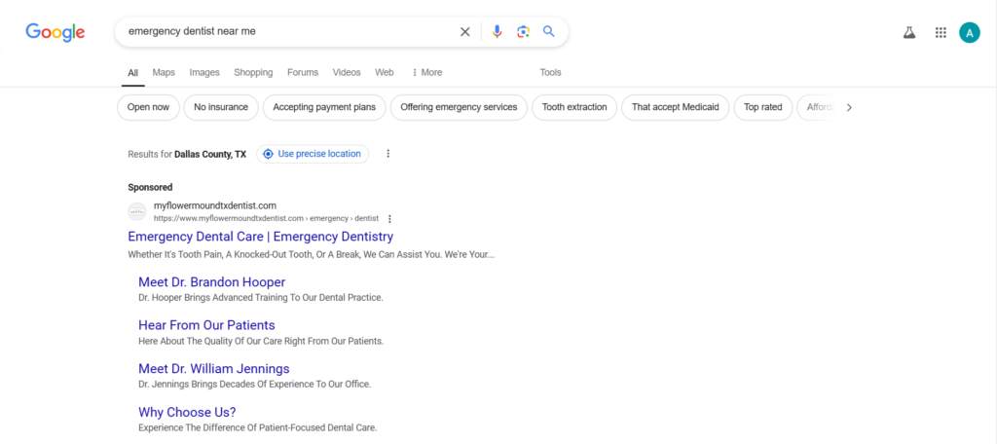
Task: Apply That accept Medicaid filter
Action: point(676,107)
